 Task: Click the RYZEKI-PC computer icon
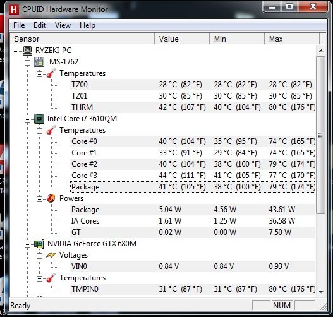pyautogui.click(x=27, y=51)
